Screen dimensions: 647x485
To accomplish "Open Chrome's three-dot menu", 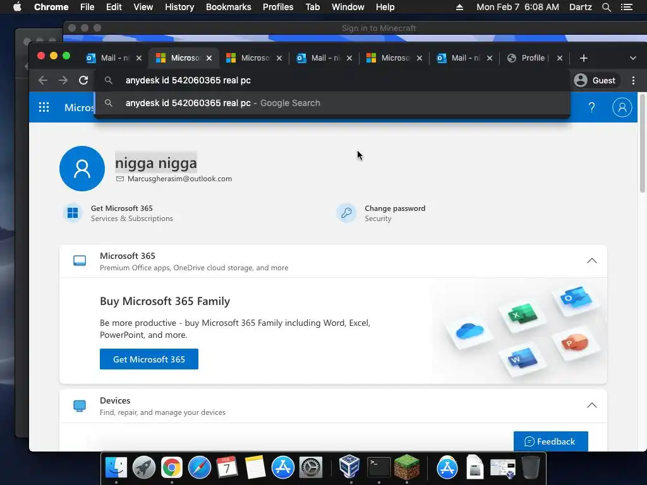I will (633, 80).
